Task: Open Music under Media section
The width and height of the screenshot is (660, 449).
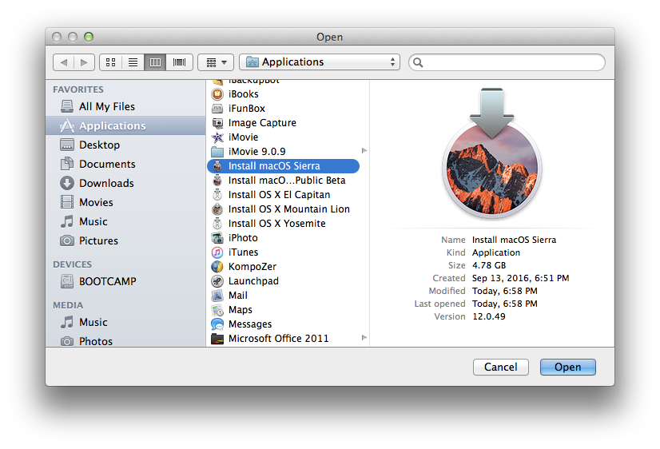Action: point(125,322)
